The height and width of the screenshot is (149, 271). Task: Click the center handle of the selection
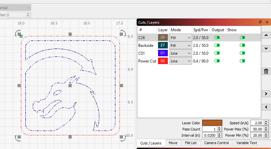pyautogui.click(x=70, y=86)
